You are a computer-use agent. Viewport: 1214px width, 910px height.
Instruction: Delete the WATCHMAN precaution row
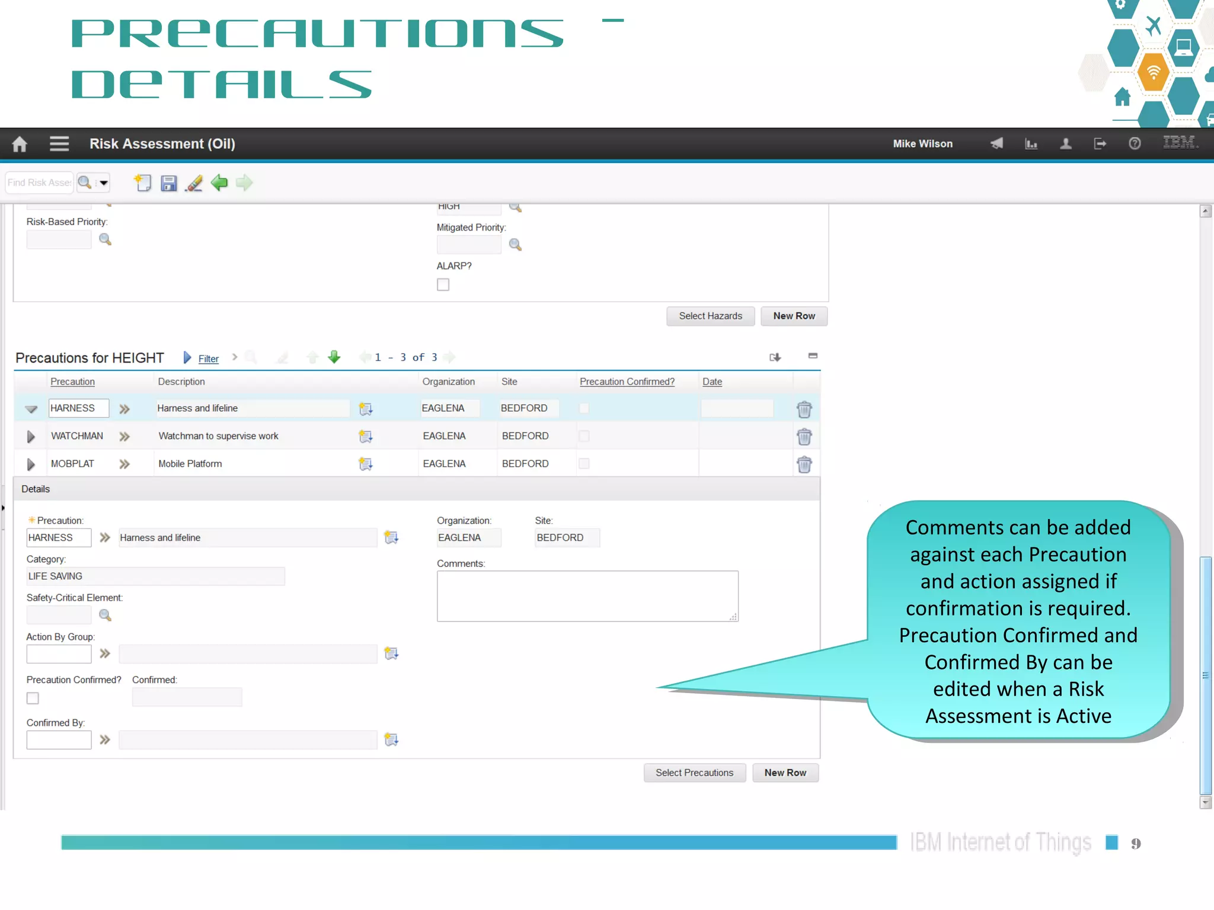804,437
